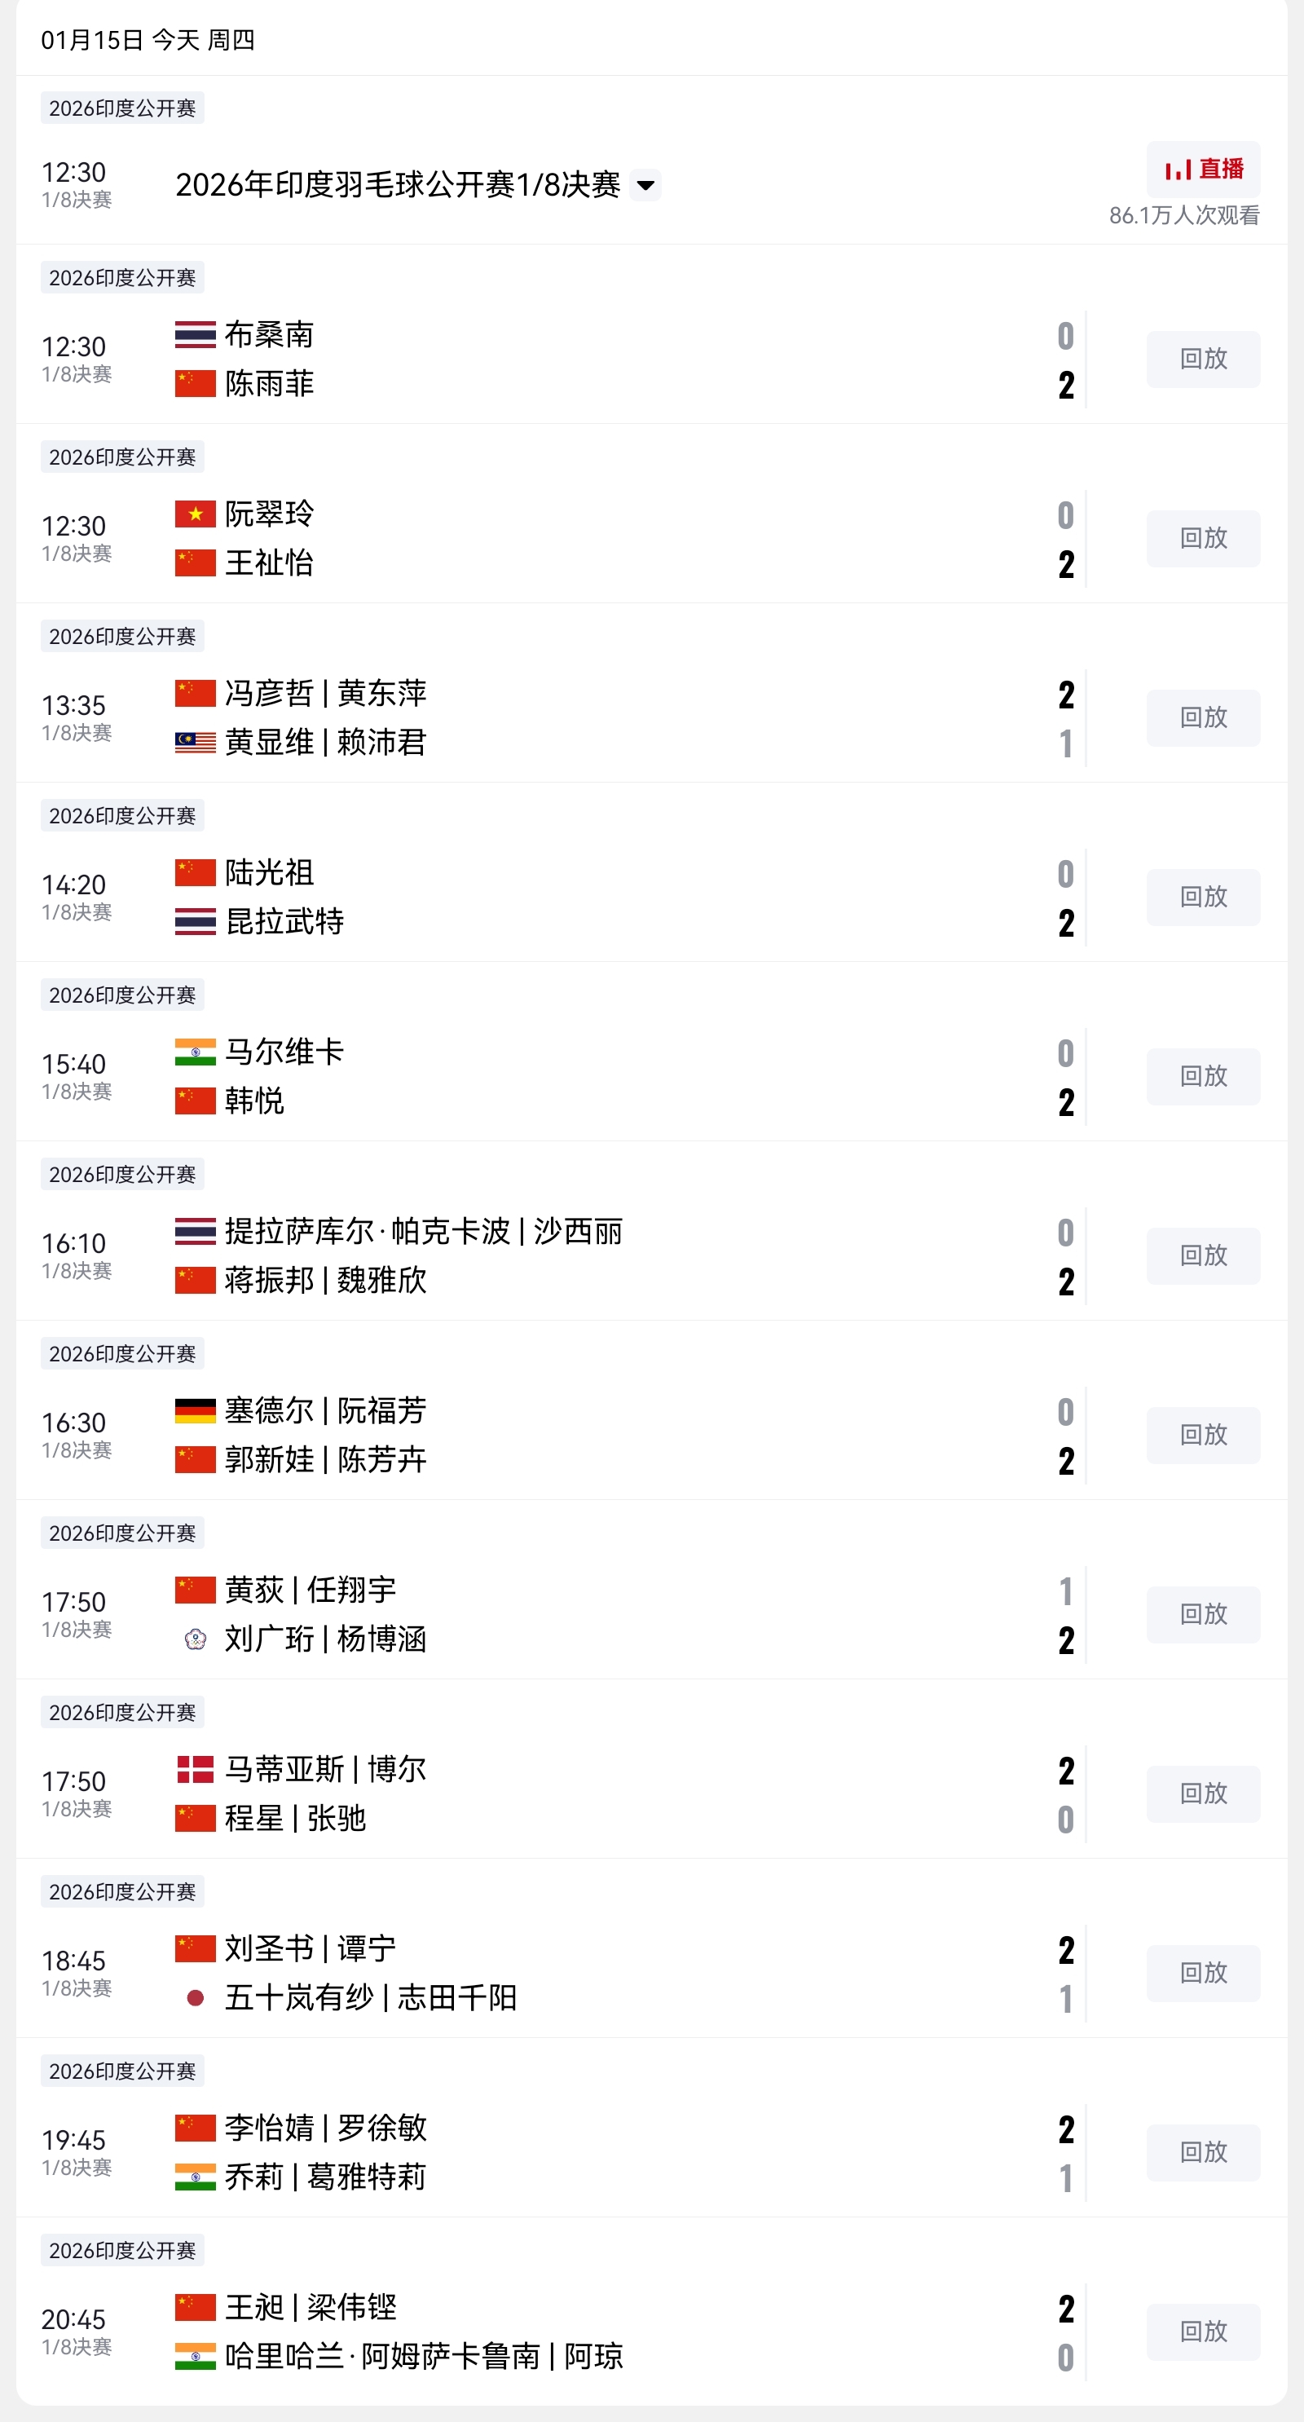Play replay of 马尔维卡 vs 韩悦 match

coord(1202,1077)
